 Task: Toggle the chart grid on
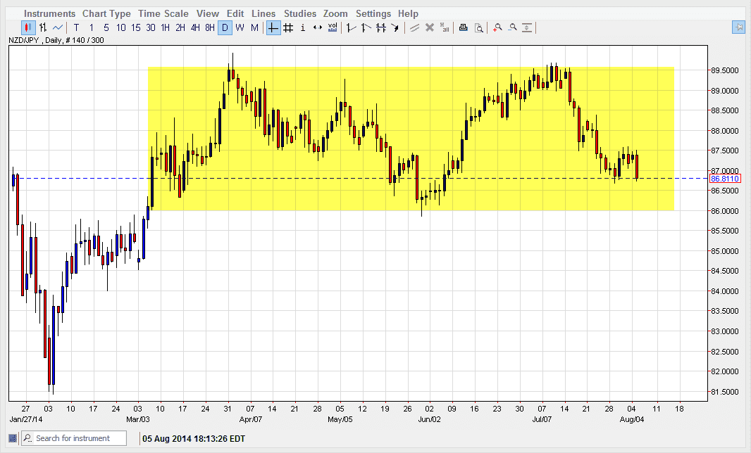click(288, 27)
